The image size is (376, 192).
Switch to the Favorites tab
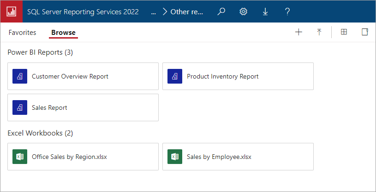pyautogui.click(x=22, y=33)
